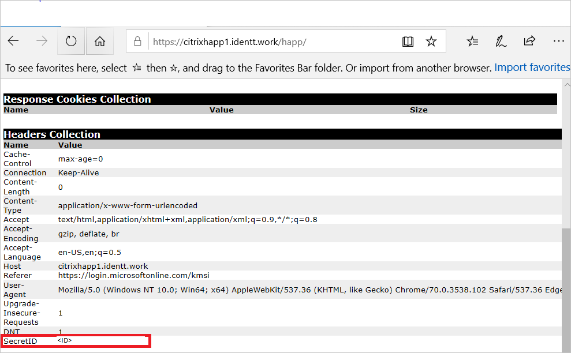Open the Settings and more menu
571x353 pixels.
(558, 41)
